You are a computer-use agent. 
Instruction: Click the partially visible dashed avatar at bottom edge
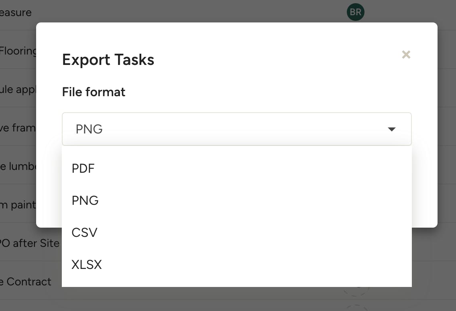356,308
